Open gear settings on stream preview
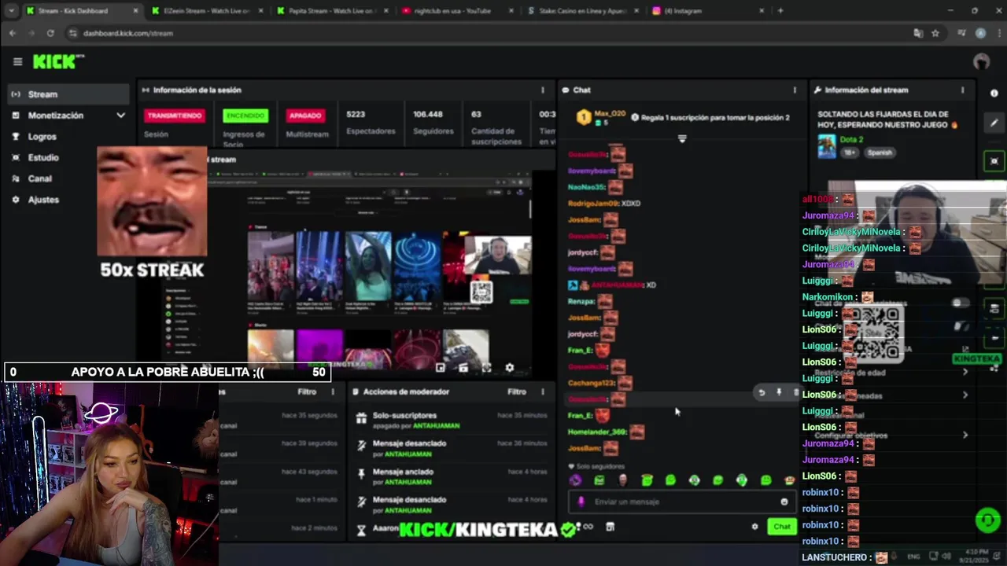This screenshot has width=1007, height=566. (509, 367)
